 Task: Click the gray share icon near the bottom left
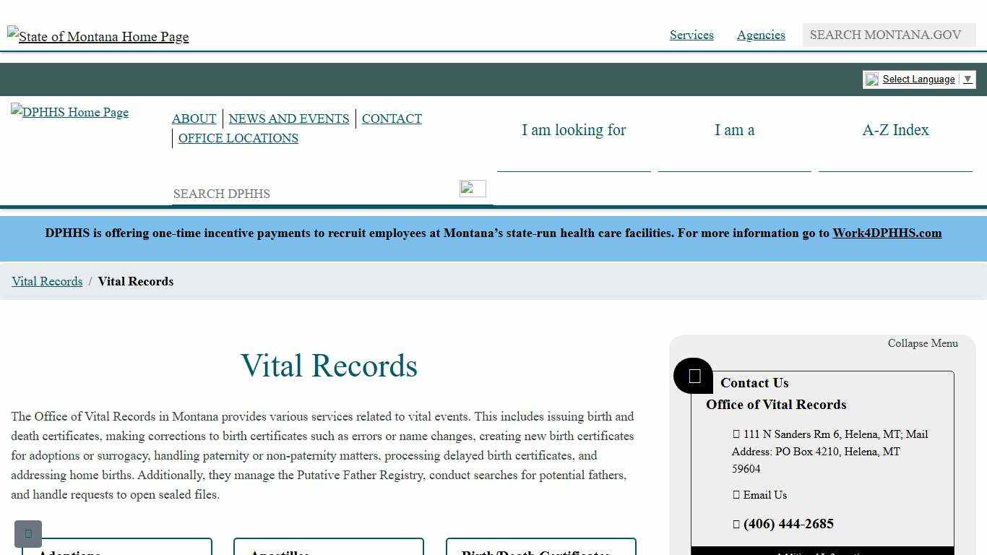click(x=28, y=533)
